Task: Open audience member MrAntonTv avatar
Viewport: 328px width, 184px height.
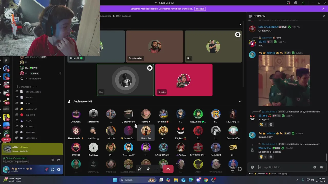Action: (76, 131)
